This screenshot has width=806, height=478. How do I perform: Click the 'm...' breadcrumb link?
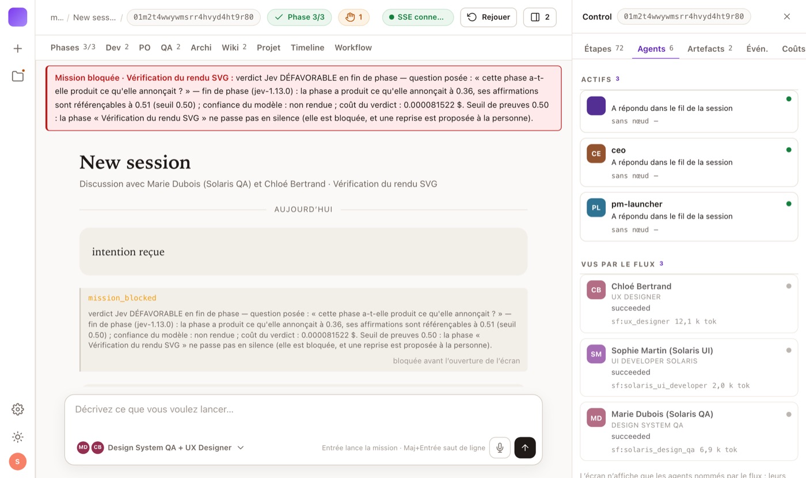pos(57,17)
